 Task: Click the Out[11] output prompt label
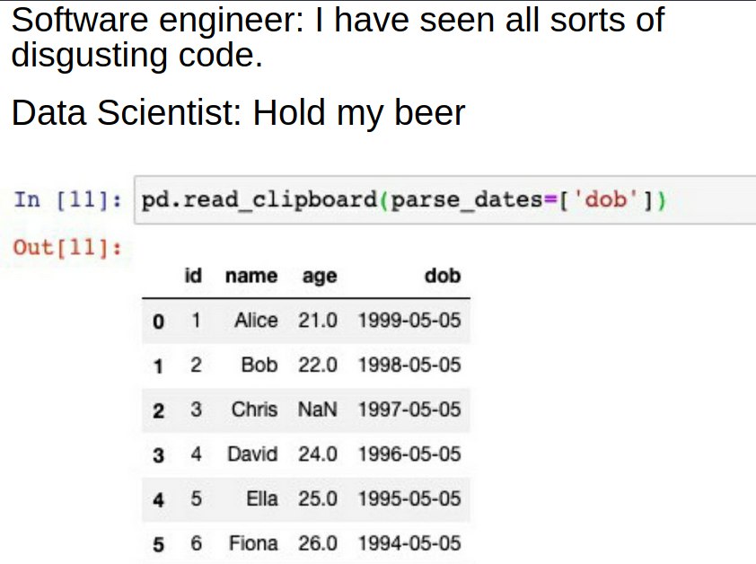point(67,248)
